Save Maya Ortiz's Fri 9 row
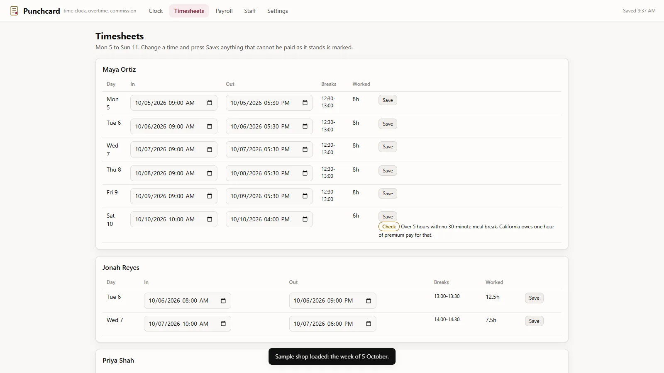The height and width of the screenshot is (373, 664). [388, 194]
